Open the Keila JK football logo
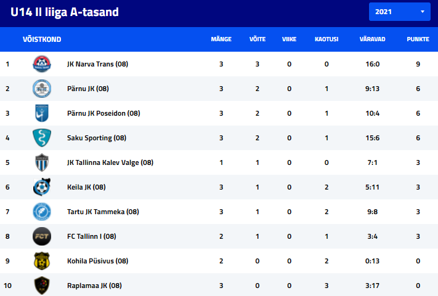Image resolution: width=438 pixels, height=296 pixels. (42, 187)
